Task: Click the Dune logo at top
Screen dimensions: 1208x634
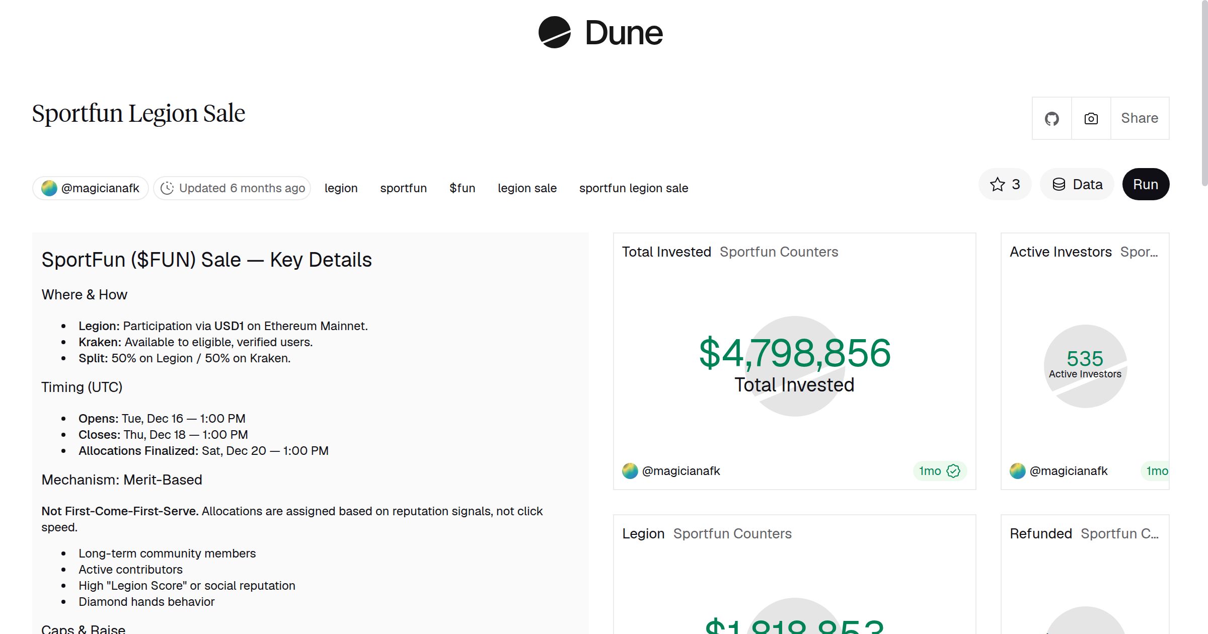Action: pyautogui.click(x=600, y=33)
